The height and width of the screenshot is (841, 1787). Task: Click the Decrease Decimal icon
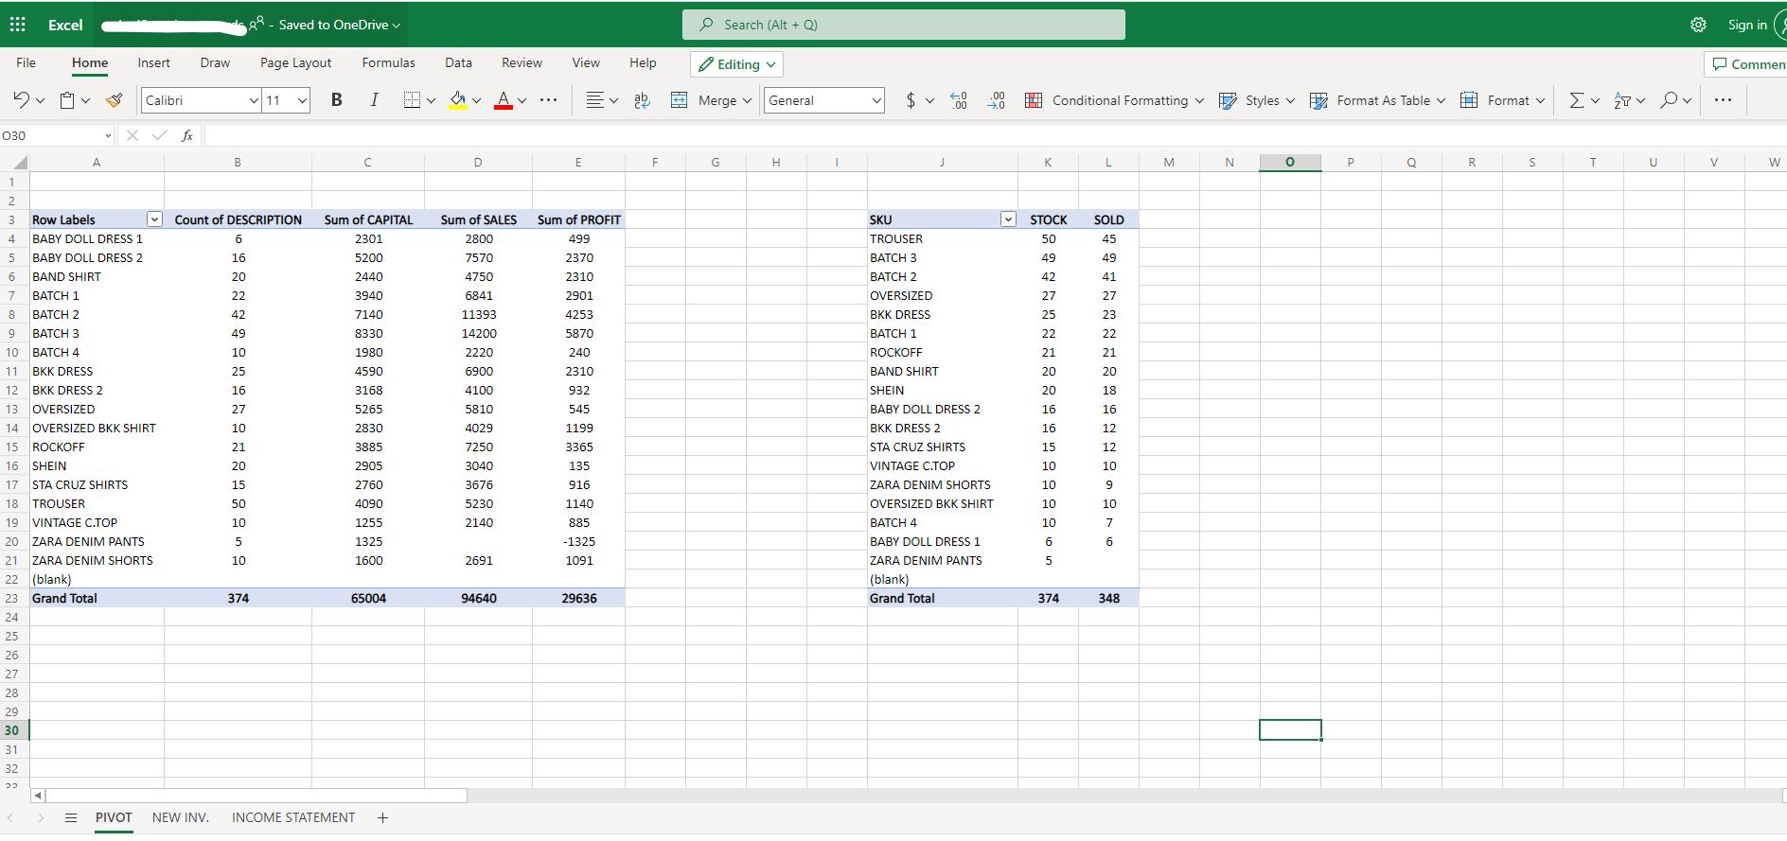[996, 100]
